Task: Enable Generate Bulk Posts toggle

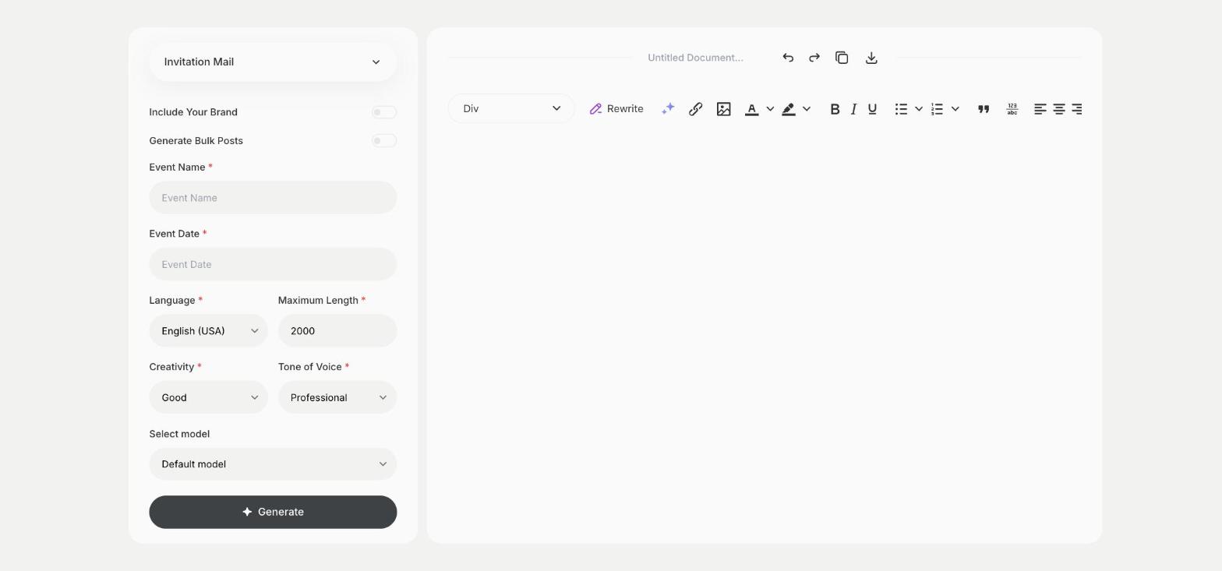Action: coord(384,141)
